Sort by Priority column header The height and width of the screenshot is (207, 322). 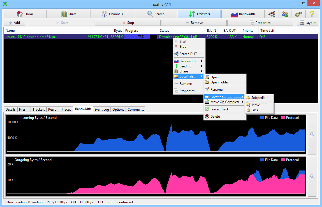(248, 30)
